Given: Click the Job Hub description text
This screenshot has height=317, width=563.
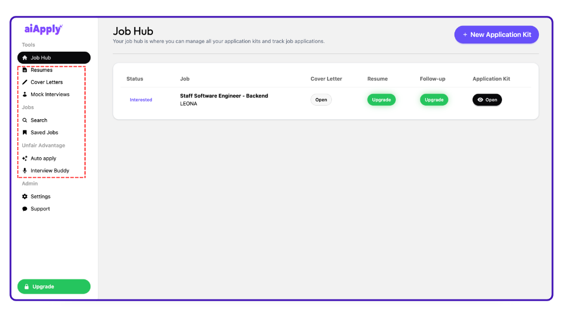Looking at the screenshot, I should [219, 41].
